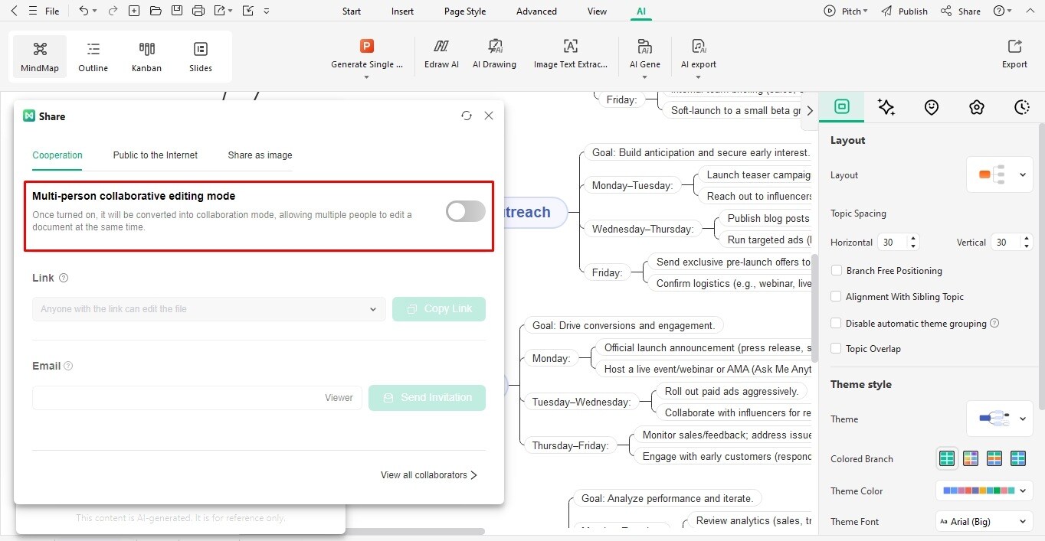View all collaborators

pyautogui.click(x=427, y=474)
